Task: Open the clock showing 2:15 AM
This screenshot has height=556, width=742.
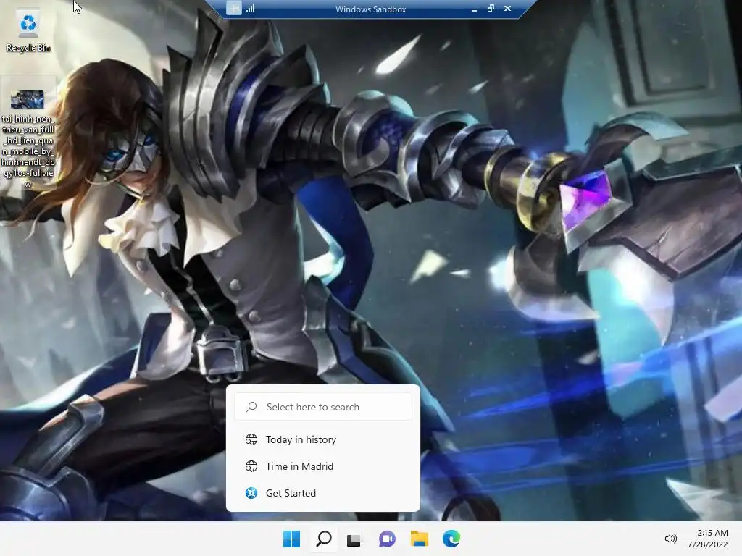Action: pyautogui.click(x=712, y=533)
